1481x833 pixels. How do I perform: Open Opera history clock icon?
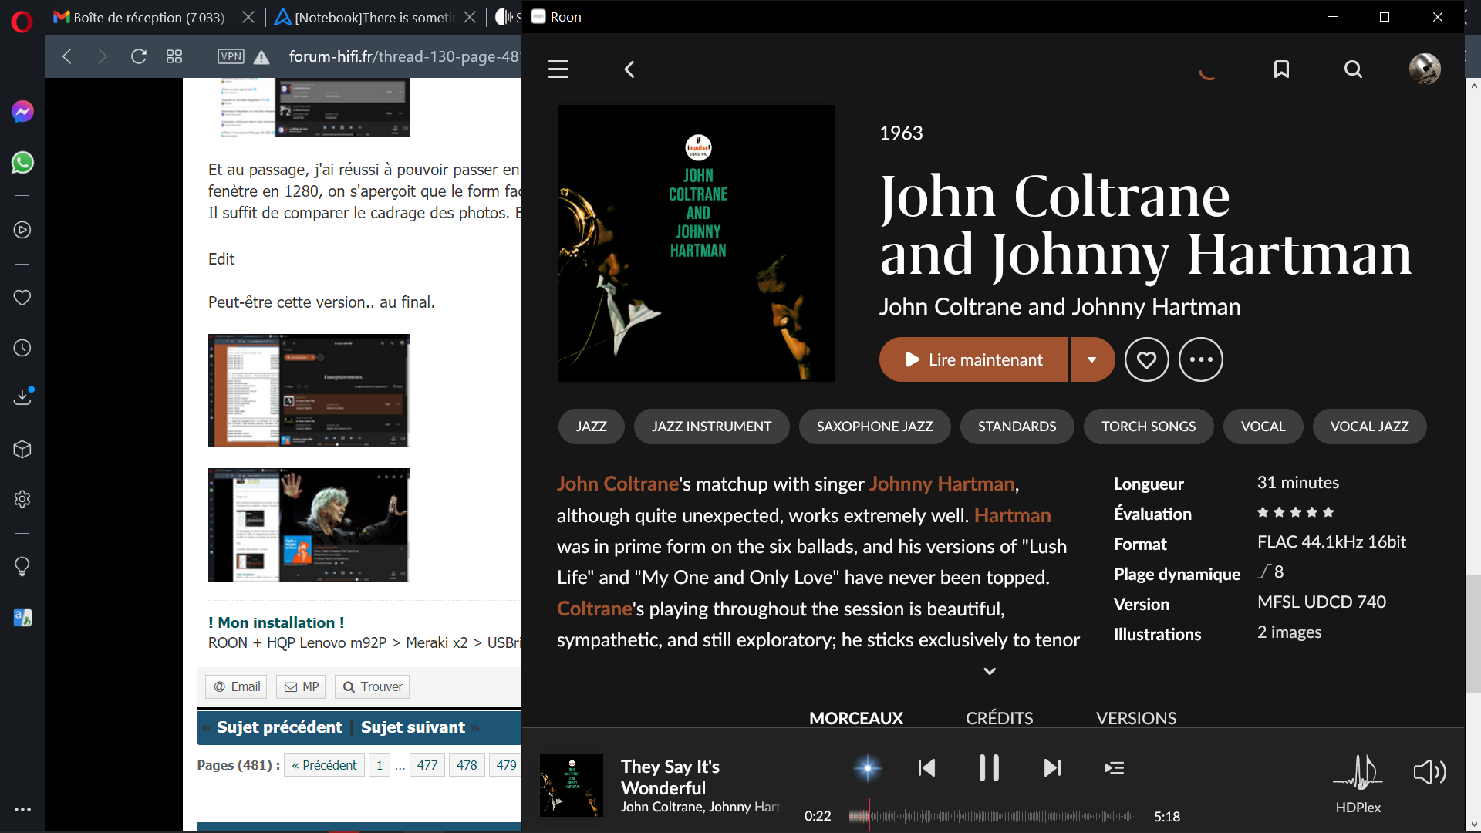click(x=22, y=348)
